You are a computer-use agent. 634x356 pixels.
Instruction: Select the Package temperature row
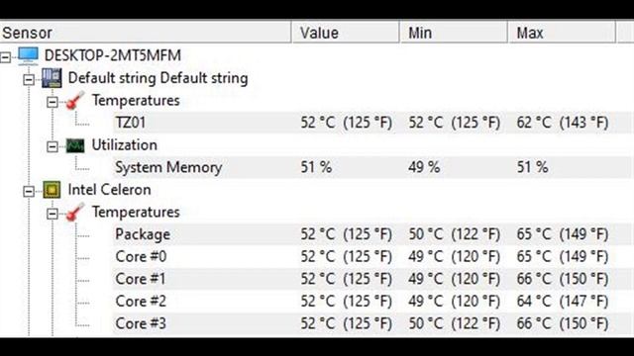pyautogui.click(x=372, y=234)
